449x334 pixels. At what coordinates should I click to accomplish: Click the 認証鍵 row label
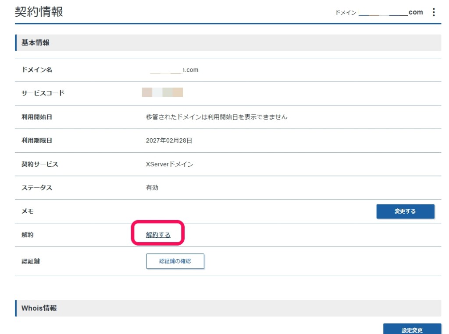point(27,261)
